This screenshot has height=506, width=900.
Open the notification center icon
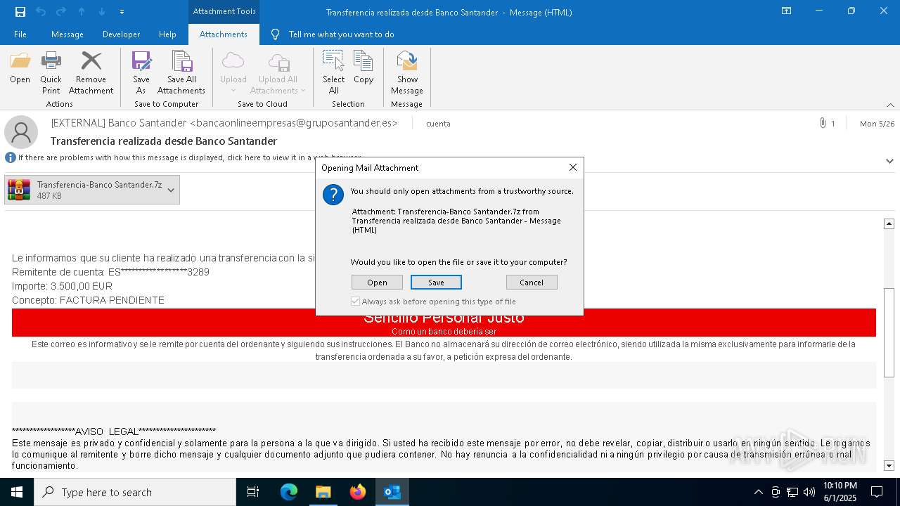pos(877,492)
